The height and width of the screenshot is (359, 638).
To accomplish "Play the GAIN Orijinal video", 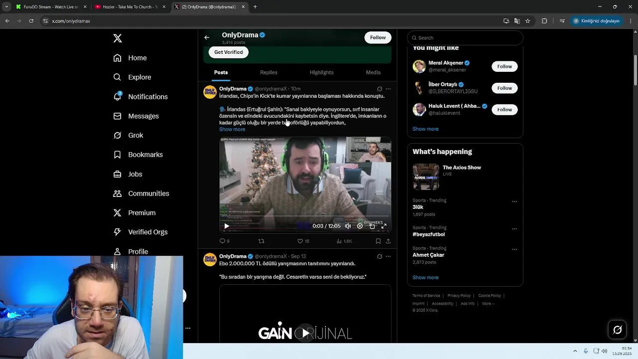I will pos(305,333).
